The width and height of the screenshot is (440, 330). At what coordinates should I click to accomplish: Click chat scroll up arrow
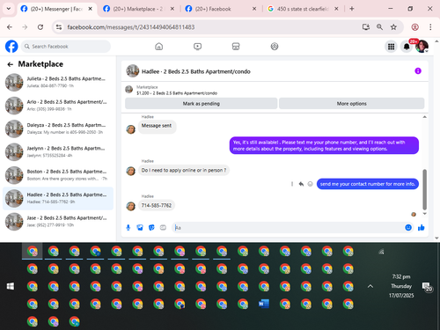coord(424,117)
